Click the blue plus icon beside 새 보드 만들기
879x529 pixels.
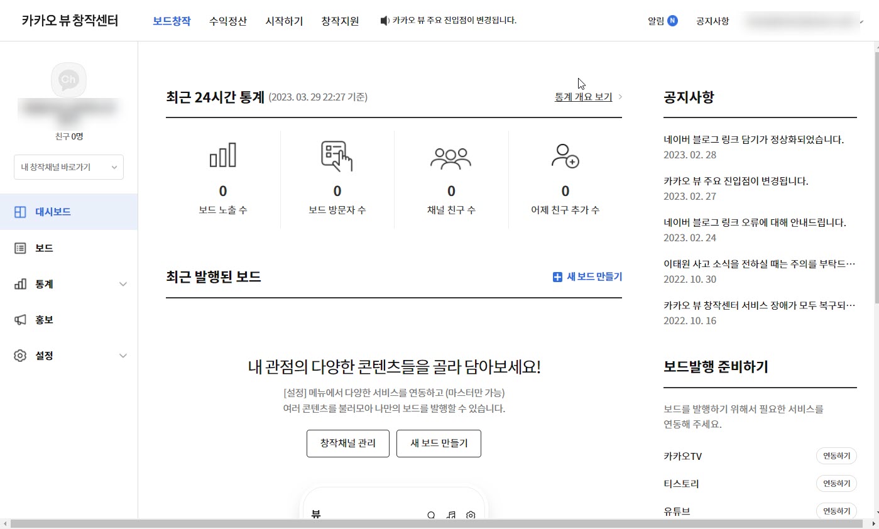click(557, 277)
